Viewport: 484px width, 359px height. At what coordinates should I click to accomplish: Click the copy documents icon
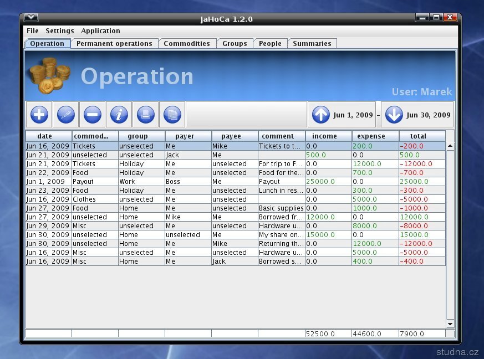[x=172, y=115]
